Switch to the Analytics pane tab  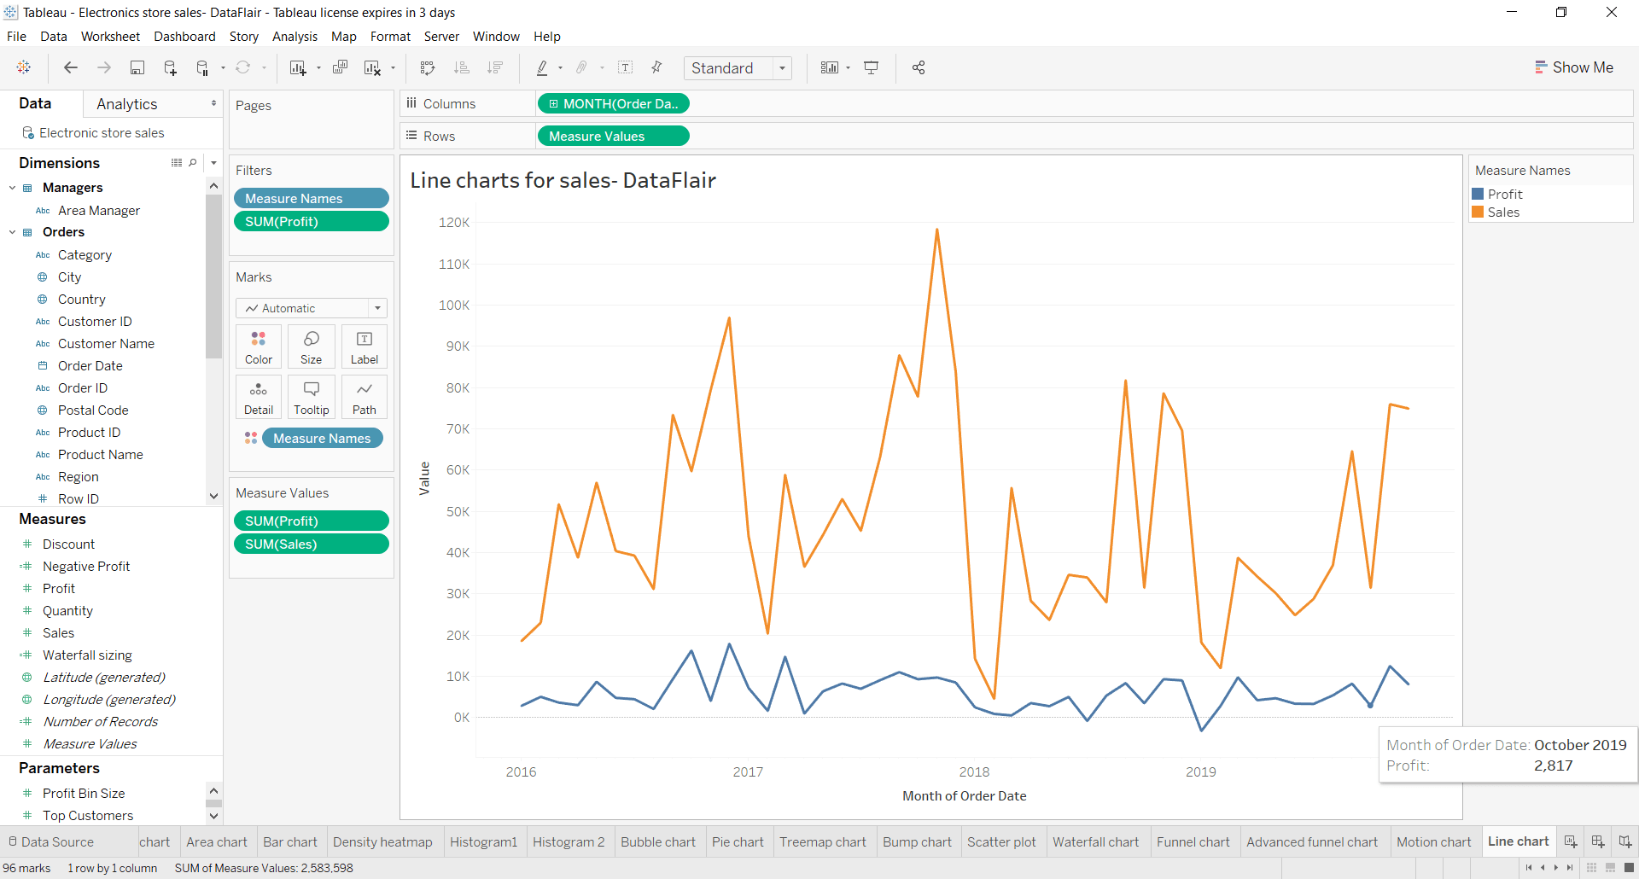pos(127,104)
